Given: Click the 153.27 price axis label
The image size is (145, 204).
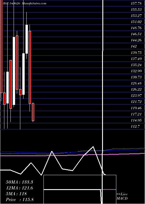Looking at the screenshot, I should [136, 16].
